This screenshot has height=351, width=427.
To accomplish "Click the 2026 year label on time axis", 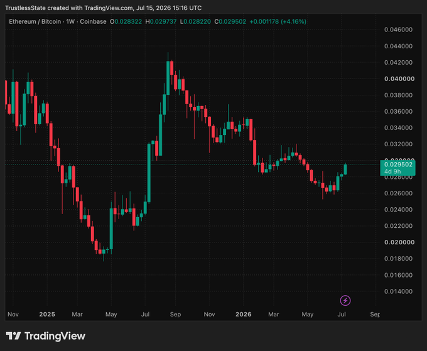I will [x=243, y=314].
